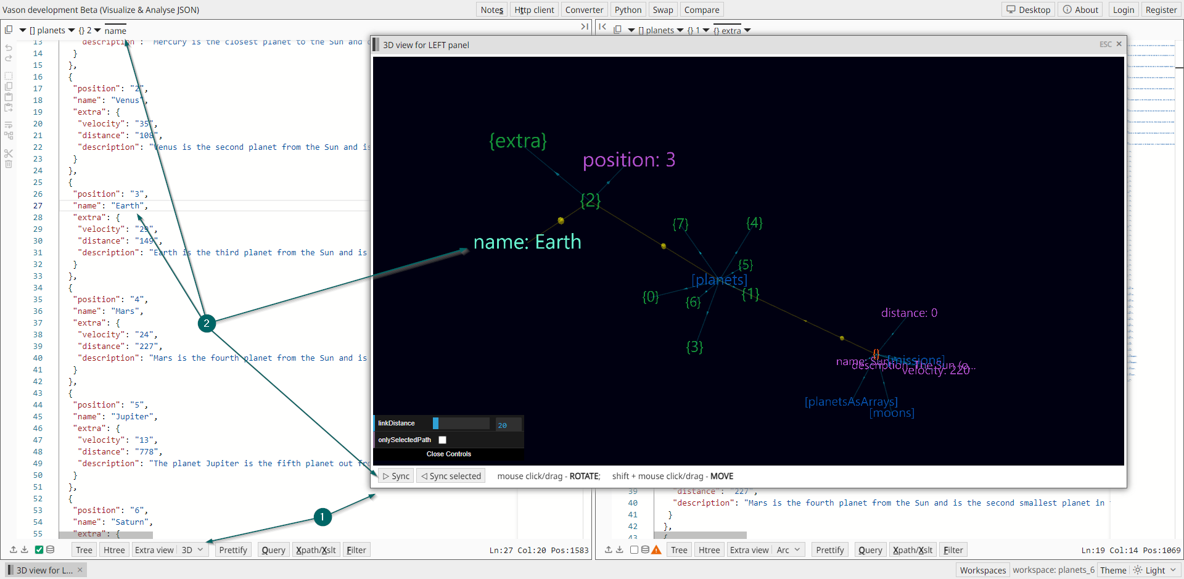Viewport: 1184px width, 579px height.
Task: Enable the onlySelectedPath checkbox
Action: [x=442, y=440]
